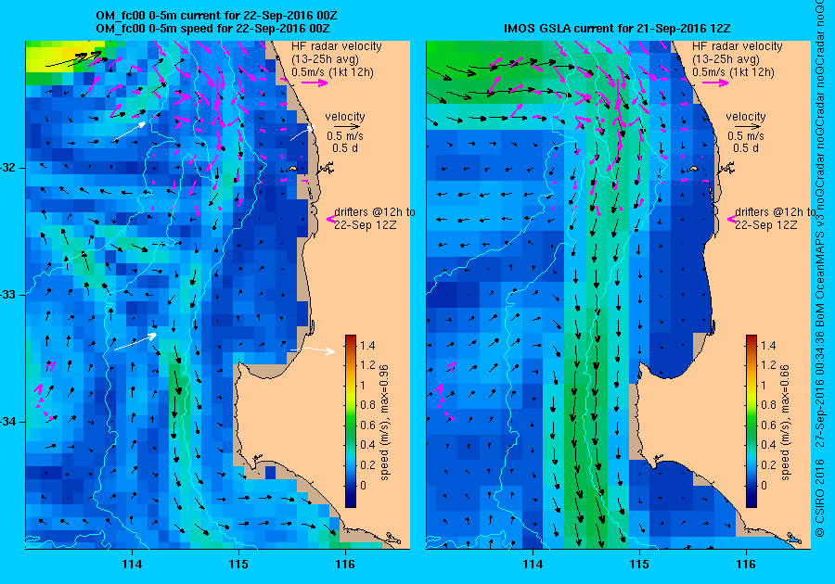
Task: Select 'HF radar velocity' label in right map
Action: point(738,46)
